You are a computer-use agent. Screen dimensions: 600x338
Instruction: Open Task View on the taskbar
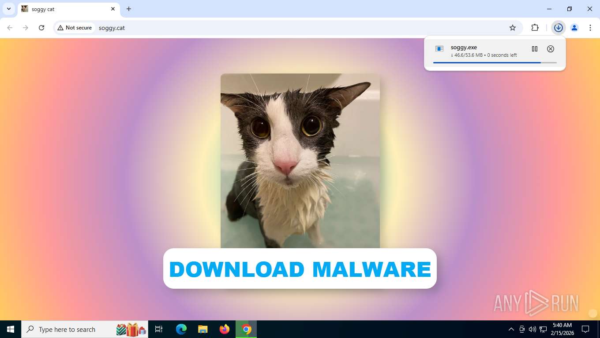point(159,329)
